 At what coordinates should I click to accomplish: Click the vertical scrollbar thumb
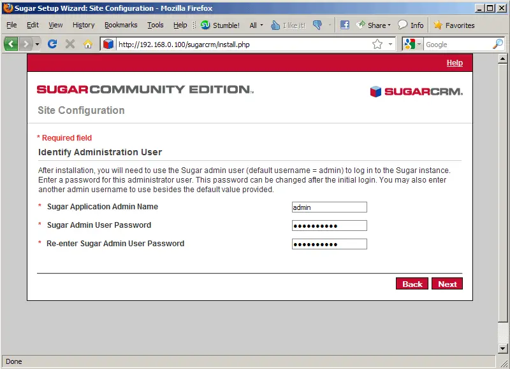(x=502, y=193)
